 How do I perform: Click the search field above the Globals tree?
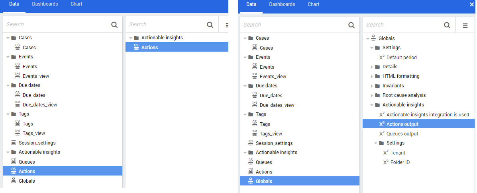pos(402,25)
